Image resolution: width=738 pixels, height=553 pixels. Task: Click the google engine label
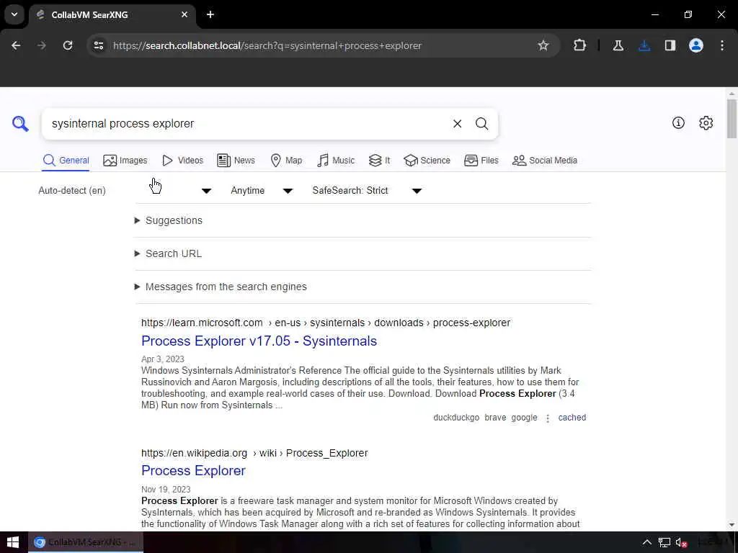(524, 418)
